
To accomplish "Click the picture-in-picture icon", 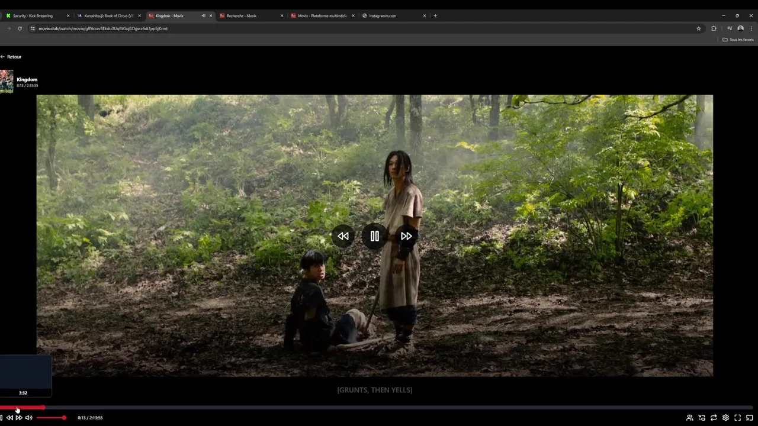I will (702, 418).
